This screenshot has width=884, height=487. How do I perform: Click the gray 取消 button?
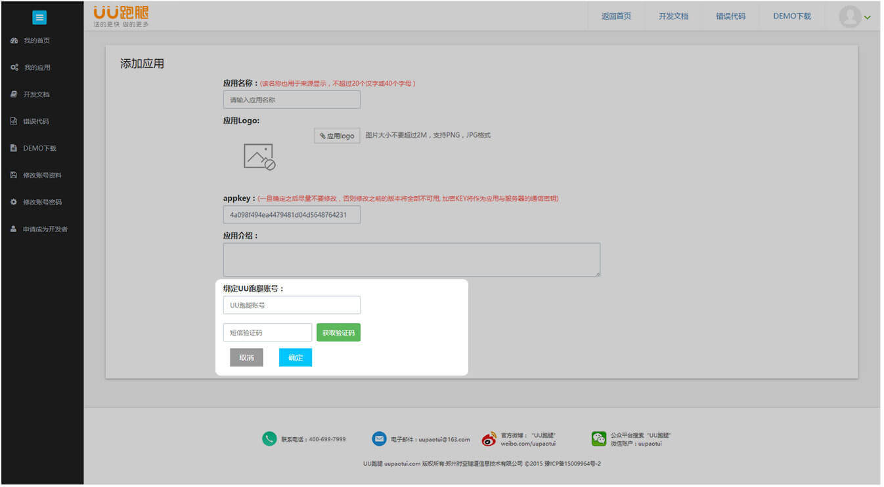point(246,357)
